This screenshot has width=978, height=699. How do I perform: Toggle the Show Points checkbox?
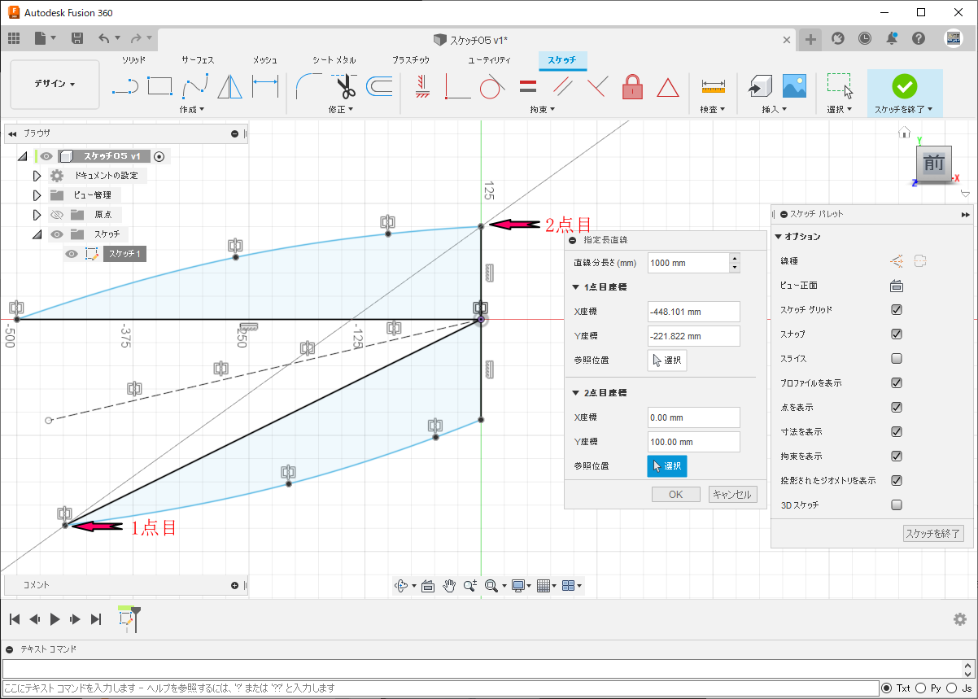897,408
